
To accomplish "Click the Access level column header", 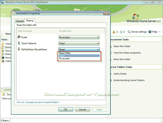I will pos(65,31).
